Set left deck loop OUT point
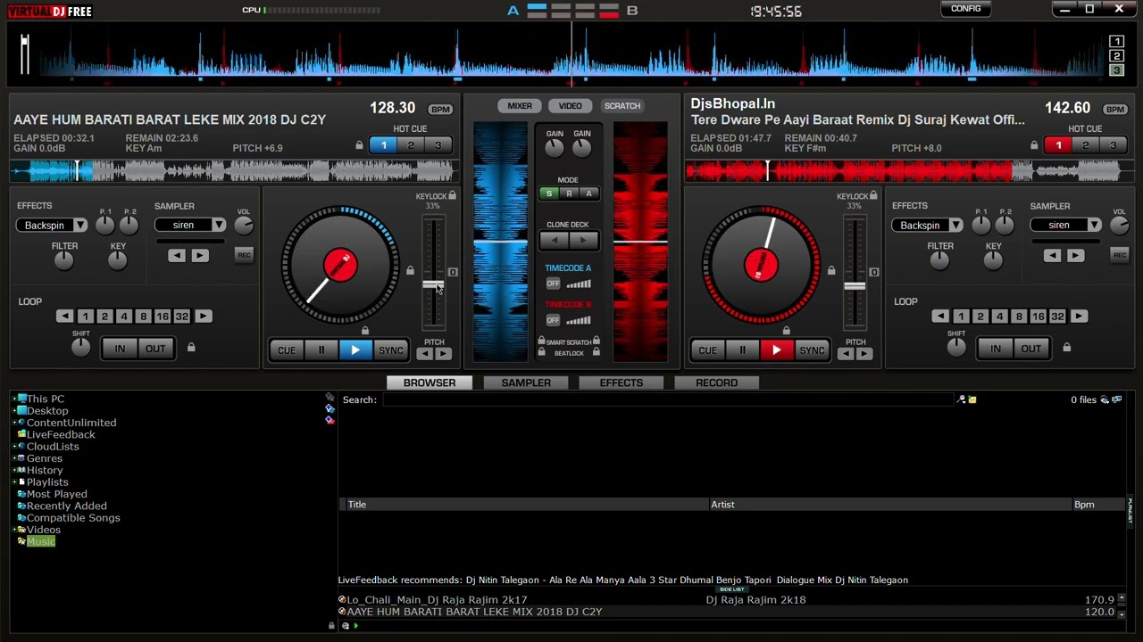1143x642 pixels. click(x=155, y=349)
